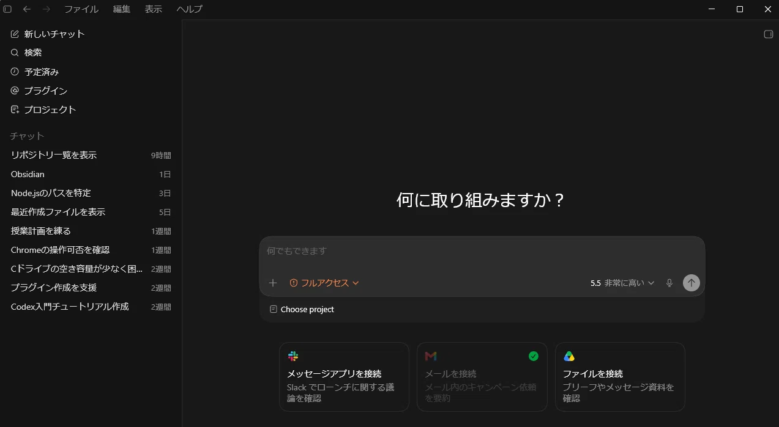Image resolution: width=779 pixels, height=427 pixels.
Task: Minimize the application window
Action: coord(712,9)
